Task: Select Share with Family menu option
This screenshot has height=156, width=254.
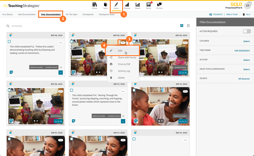Action: coord(127,58)
